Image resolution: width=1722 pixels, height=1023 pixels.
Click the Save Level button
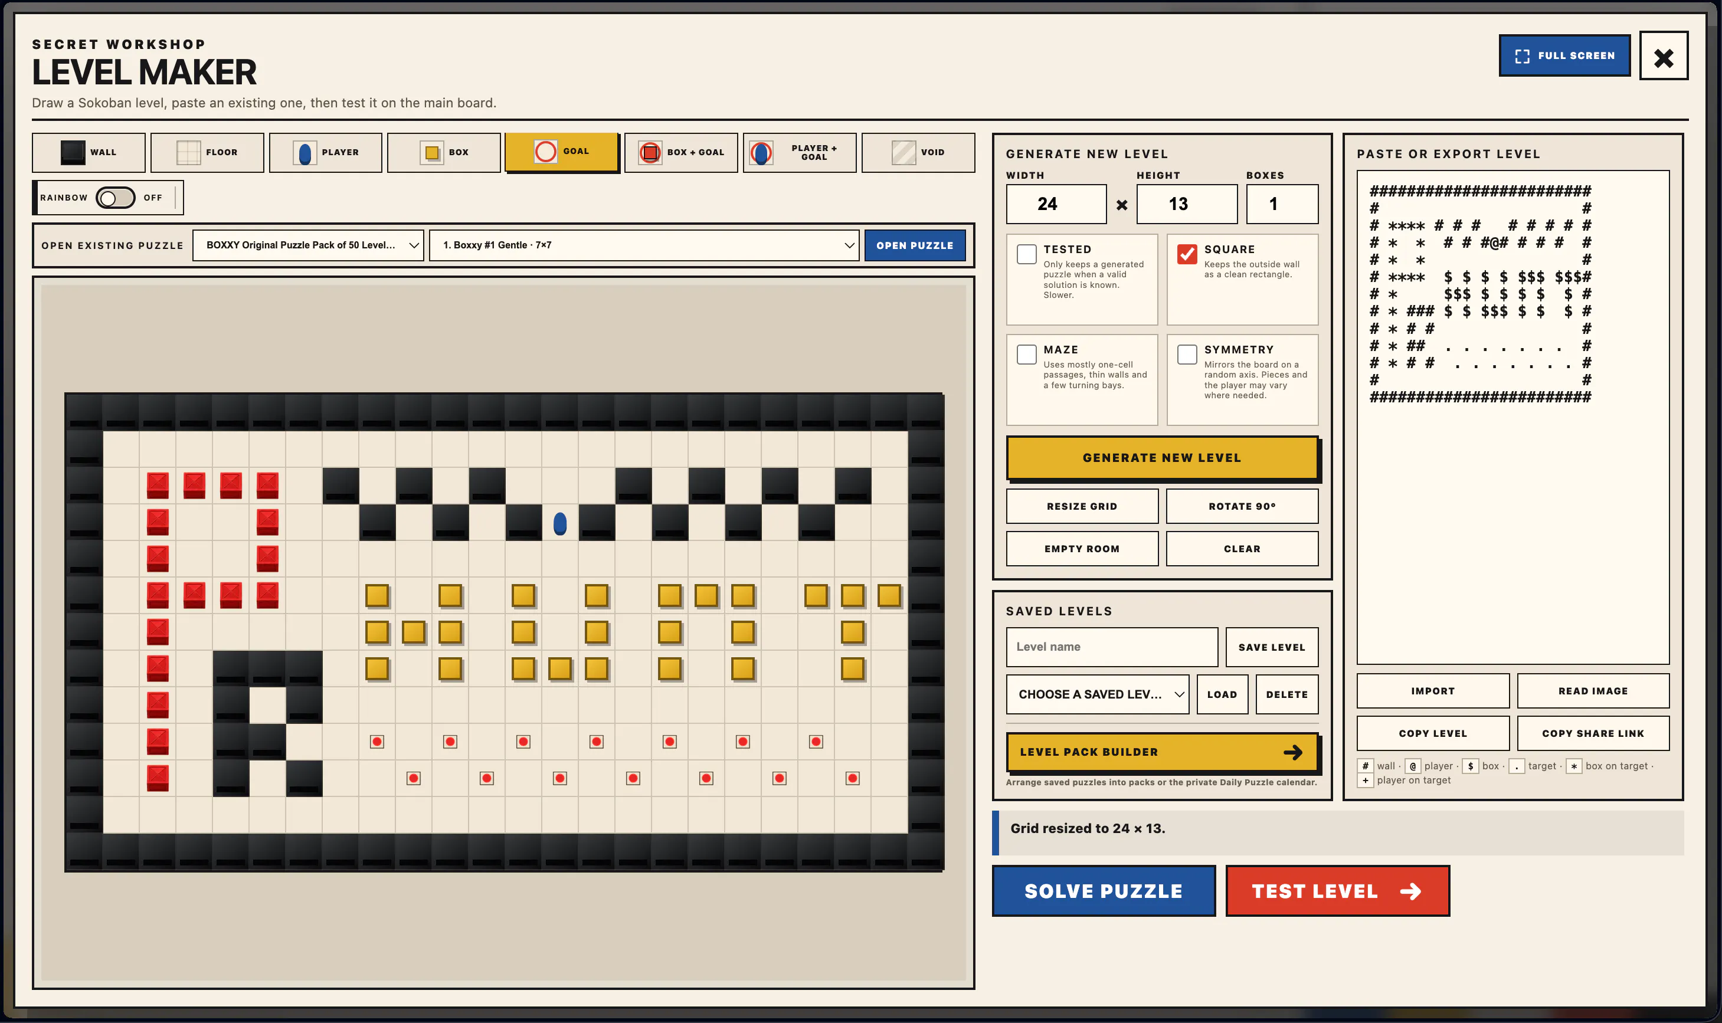tap(1272, 647)
